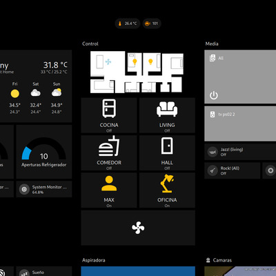Click the floor plan image
The height and width of the screenshot is (276, 276).
click(x=137, y=72)
